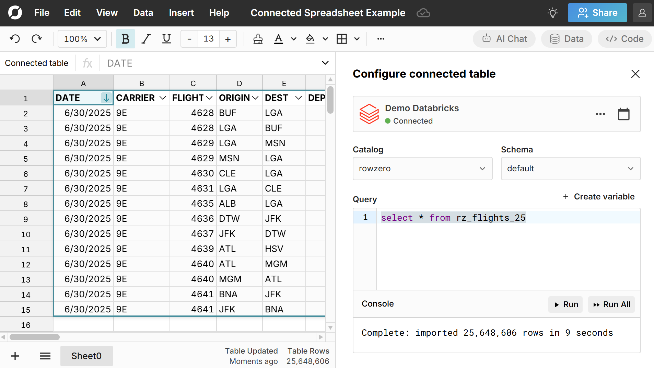Expand the Catalog rowzero dropdown
The image size is (654, 368).
pyautogui.click(x=422, y=169)
